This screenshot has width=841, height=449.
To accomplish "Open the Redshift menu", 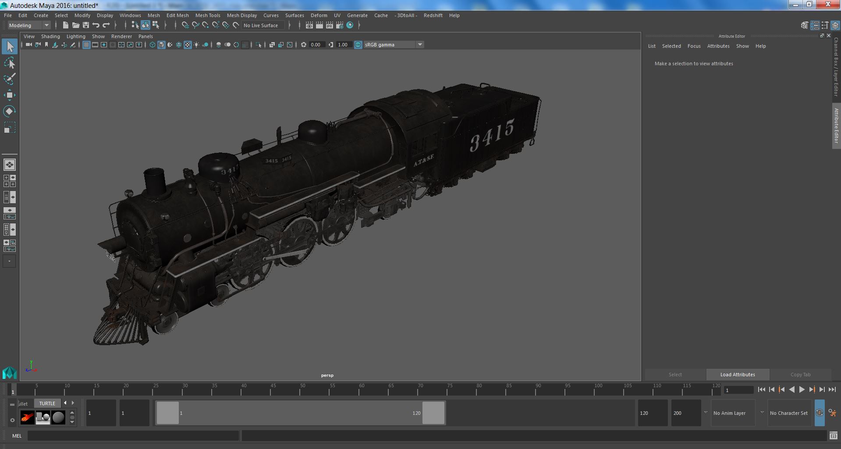I will (x=433, y=15).
